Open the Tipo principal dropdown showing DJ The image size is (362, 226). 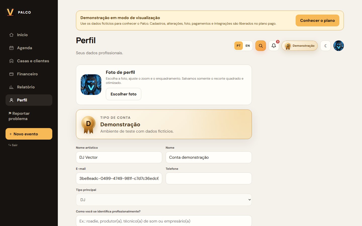[x=164, y=200]
